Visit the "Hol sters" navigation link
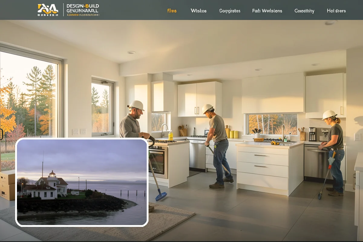This screenshot has height=242, width=363. (x=336, y=11)
